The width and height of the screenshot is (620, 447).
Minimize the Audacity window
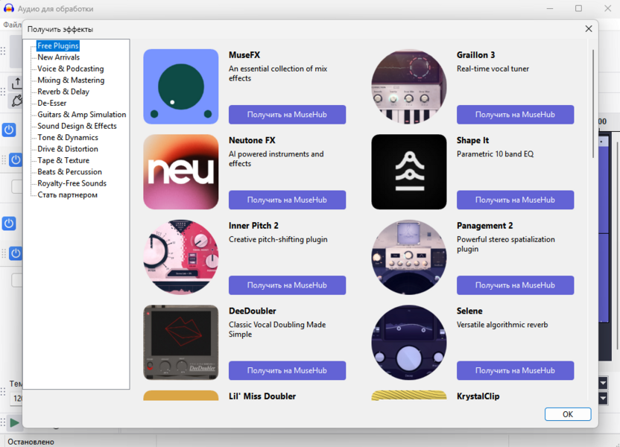pos(550,8)
